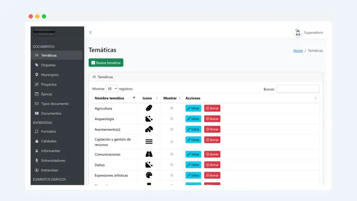This screenshot has width=357, height=201.
Task: Edit Captación y gestión de recursos
Action: click(x=193, y=140)
